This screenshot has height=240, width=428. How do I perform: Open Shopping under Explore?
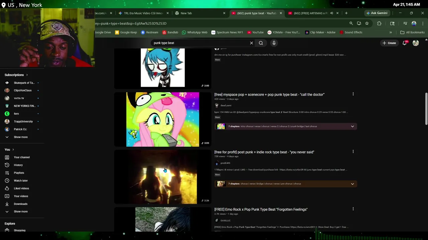[22, 230]
